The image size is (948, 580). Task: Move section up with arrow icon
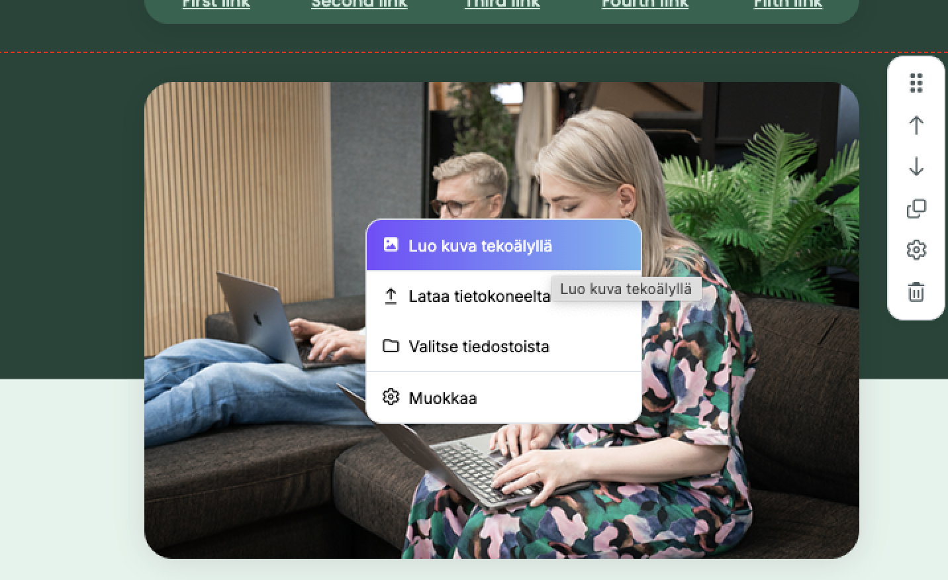tap(916, 125)
